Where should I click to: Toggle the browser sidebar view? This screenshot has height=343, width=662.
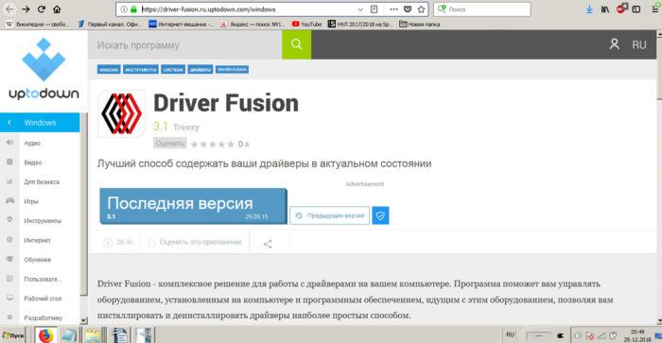coord(636,9)
